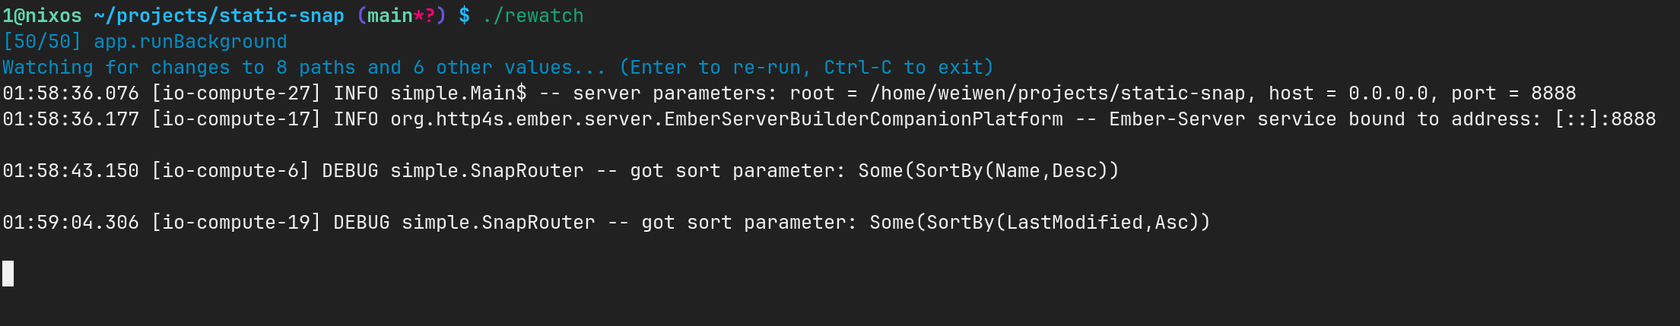Click the '(Enter to re-run, Ctrl-C to exit)' hint
1680x326 pixels.
tap(807, 67)
